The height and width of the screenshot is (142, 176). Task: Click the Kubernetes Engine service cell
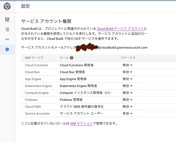pyautogui.click(x=38, y=86)
